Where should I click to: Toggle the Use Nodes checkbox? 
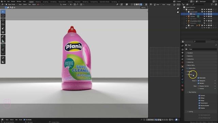click(x=24, y=120)
